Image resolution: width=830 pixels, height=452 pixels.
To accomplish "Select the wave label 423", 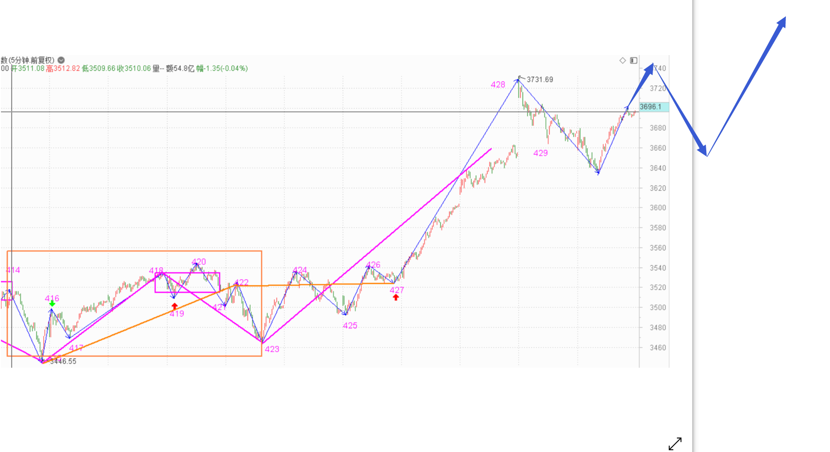I will [x=272, y=349].
